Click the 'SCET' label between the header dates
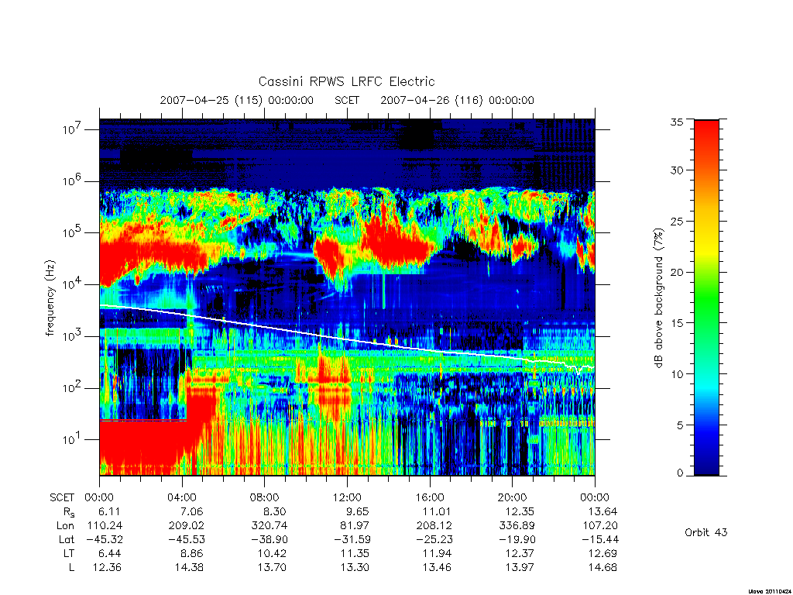793x595 pixels. [x=347, y=100]
